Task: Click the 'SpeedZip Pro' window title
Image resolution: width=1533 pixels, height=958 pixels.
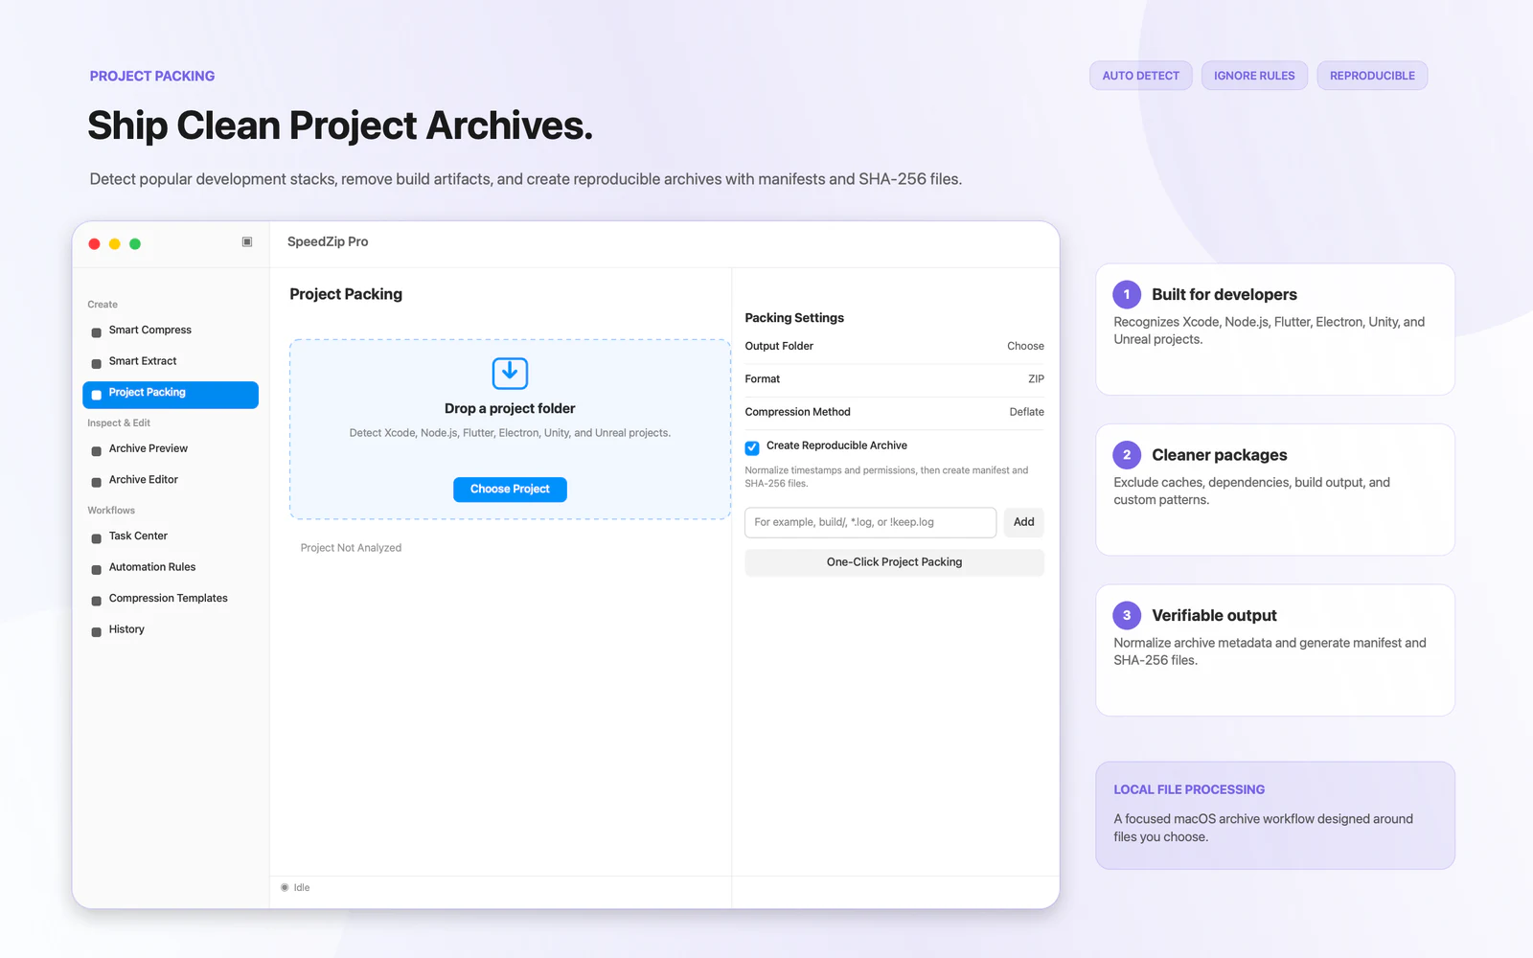Action: click(328, 241)
